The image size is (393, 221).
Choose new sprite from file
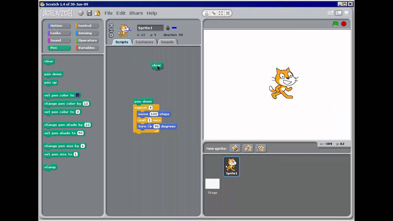click(x=248, y=148)
